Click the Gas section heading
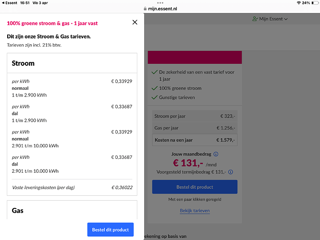This screenshot has height=240, width=320. 18,210
